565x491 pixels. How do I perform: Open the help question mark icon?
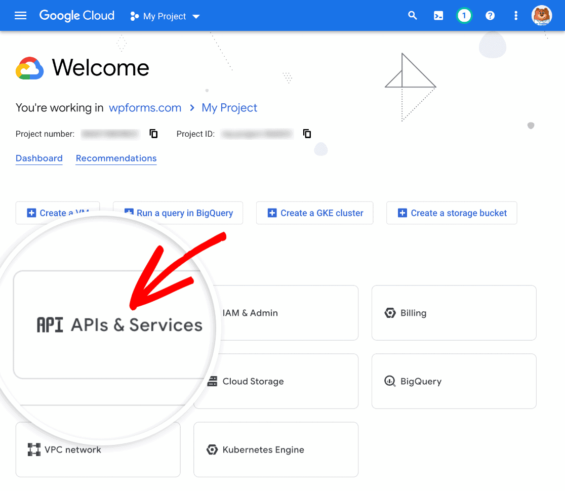click(490, 16)
